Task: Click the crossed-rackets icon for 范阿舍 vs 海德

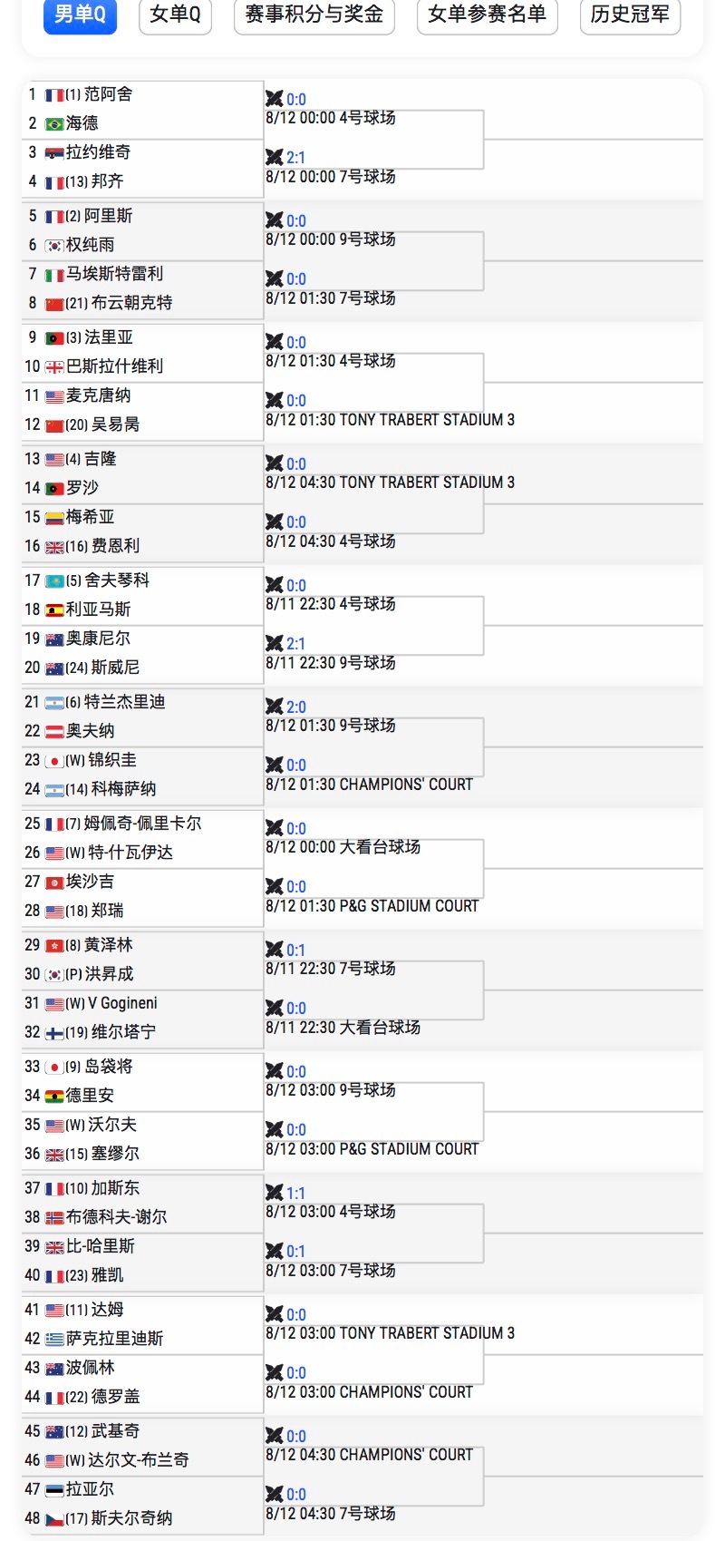Action: tap(275, 99)
